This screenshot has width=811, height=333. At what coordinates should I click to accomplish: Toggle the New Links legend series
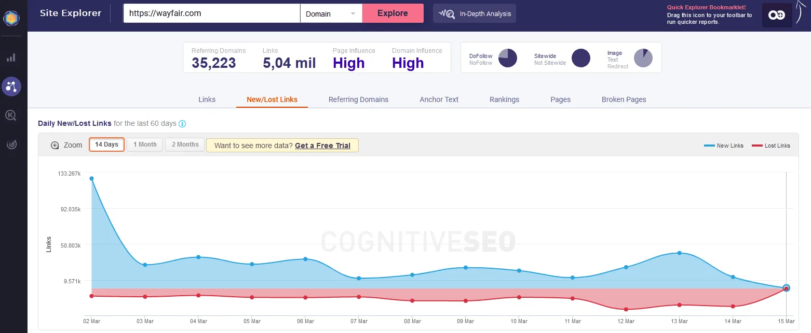(724, 146)
